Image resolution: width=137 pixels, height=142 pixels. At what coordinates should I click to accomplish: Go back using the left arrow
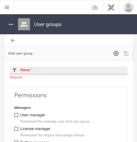point(13,40)
